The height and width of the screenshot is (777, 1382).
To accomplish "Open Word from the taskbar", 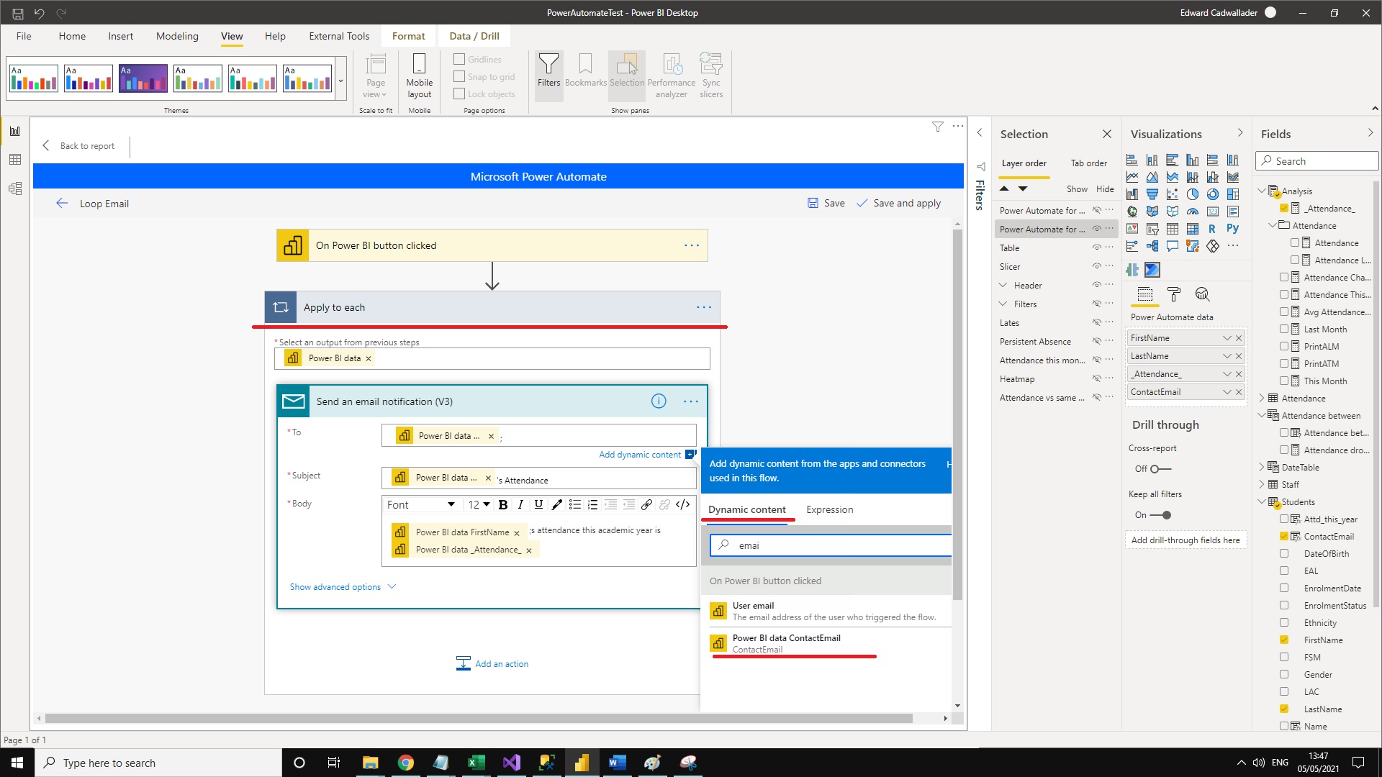I will 617,763.
